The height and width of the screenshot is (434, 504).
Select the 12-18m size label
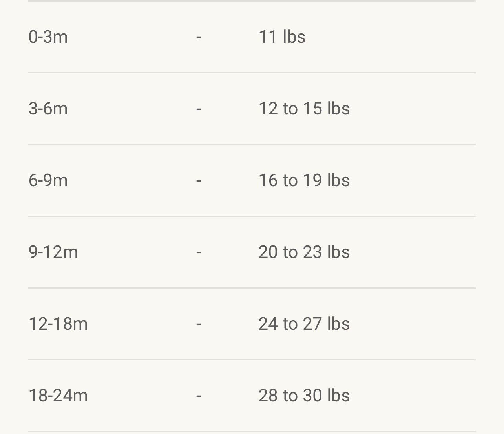coord(58,324)
